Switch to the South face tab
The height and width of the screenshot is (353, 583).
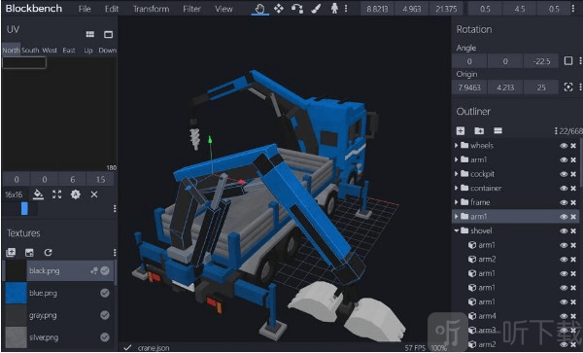(x=30, y=51)
